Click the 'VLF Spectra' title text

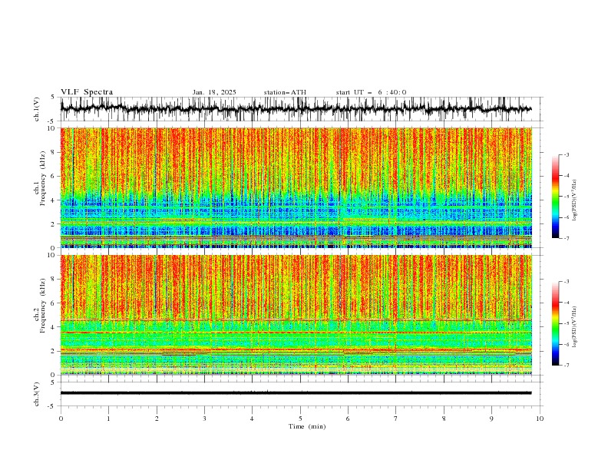pos(87,92)
